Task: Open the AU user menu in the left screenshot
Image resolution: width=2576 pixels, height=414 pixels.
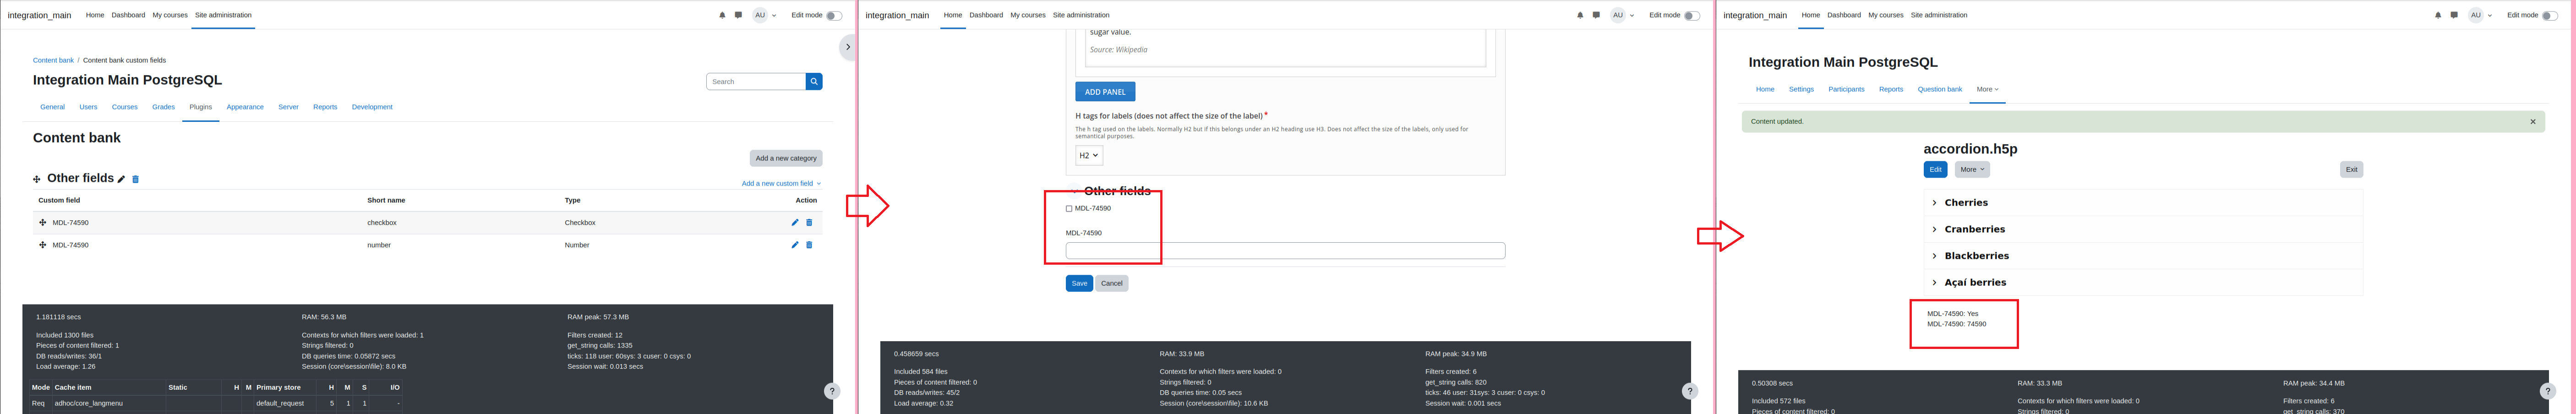Action: tap(765, 15)
